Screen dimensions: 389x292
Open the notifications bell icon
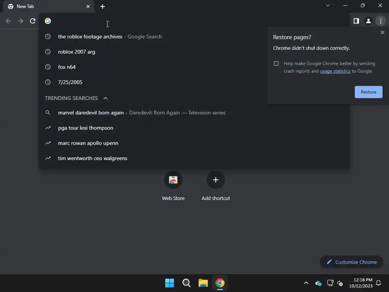378,283
